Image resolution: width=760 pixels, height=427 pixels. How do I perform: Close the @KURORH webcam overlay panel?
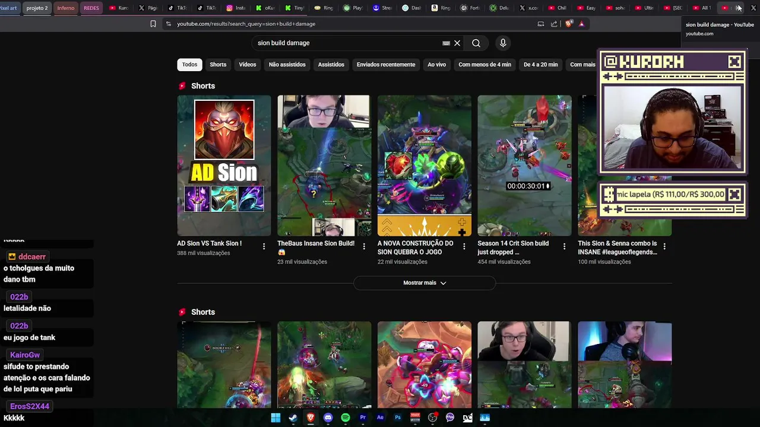click(x=734, y=62)
